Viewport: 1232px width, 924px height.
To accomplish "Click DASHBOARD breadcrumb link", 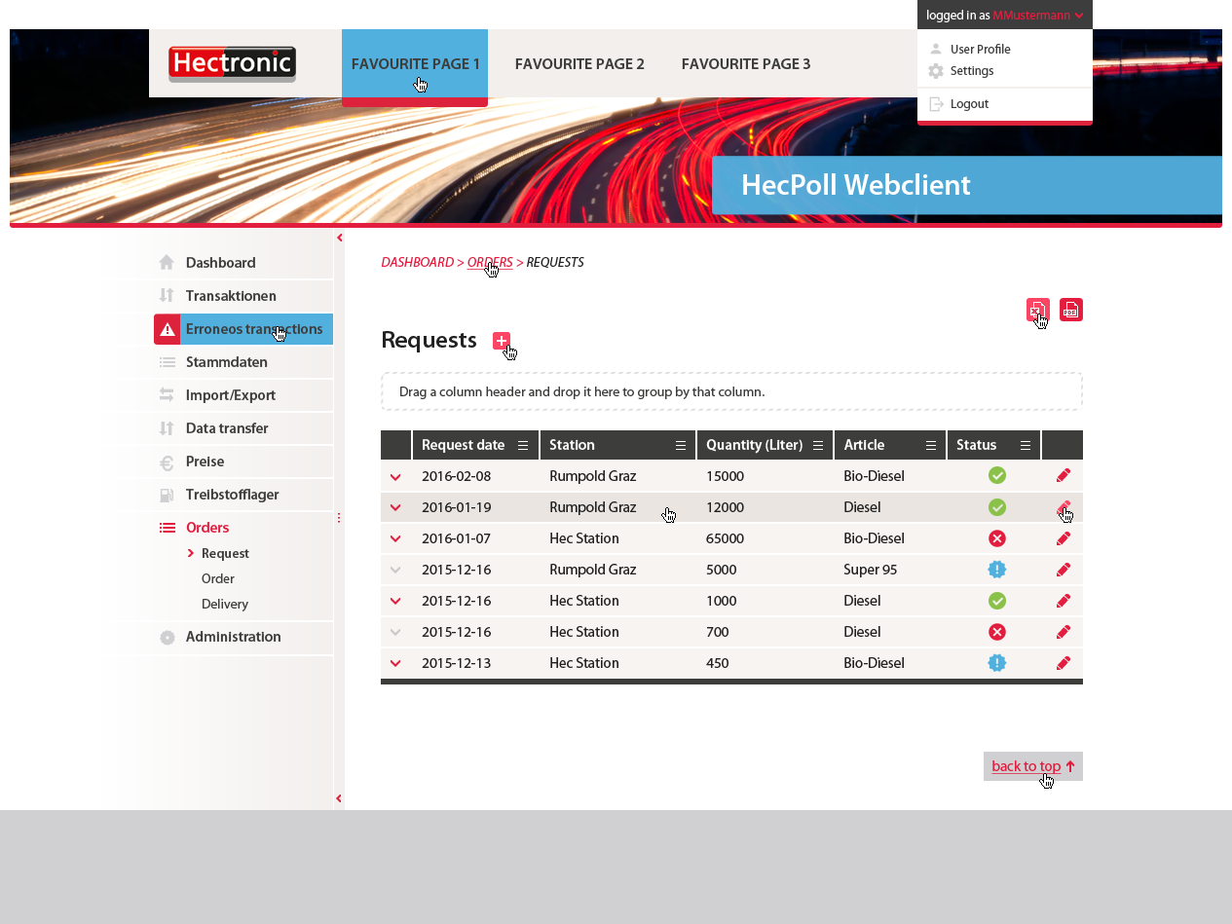I will (x=417, y=263).
